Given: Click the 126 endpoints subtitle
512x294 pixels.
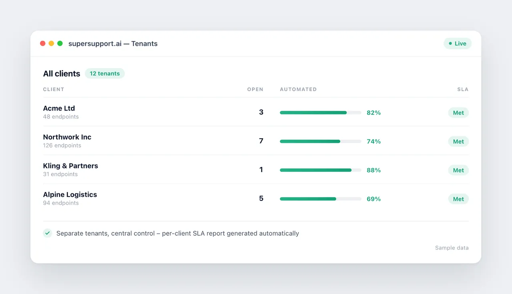Looking at the screenshot, I should point(62,145).
